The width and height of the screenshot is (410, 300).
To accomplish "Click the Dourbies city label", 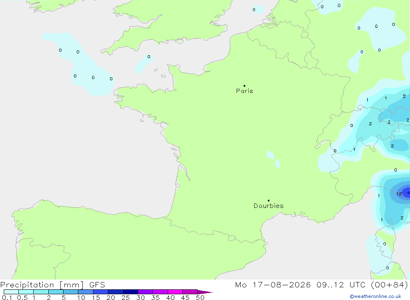I will point(269,206).
